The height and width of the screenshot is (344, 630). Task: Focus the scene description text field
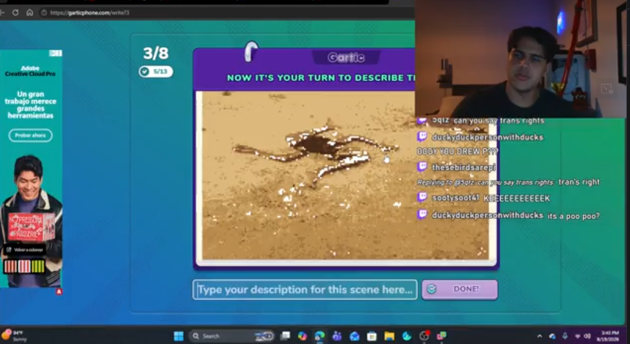pyautogui.click(x=305, y=289)
